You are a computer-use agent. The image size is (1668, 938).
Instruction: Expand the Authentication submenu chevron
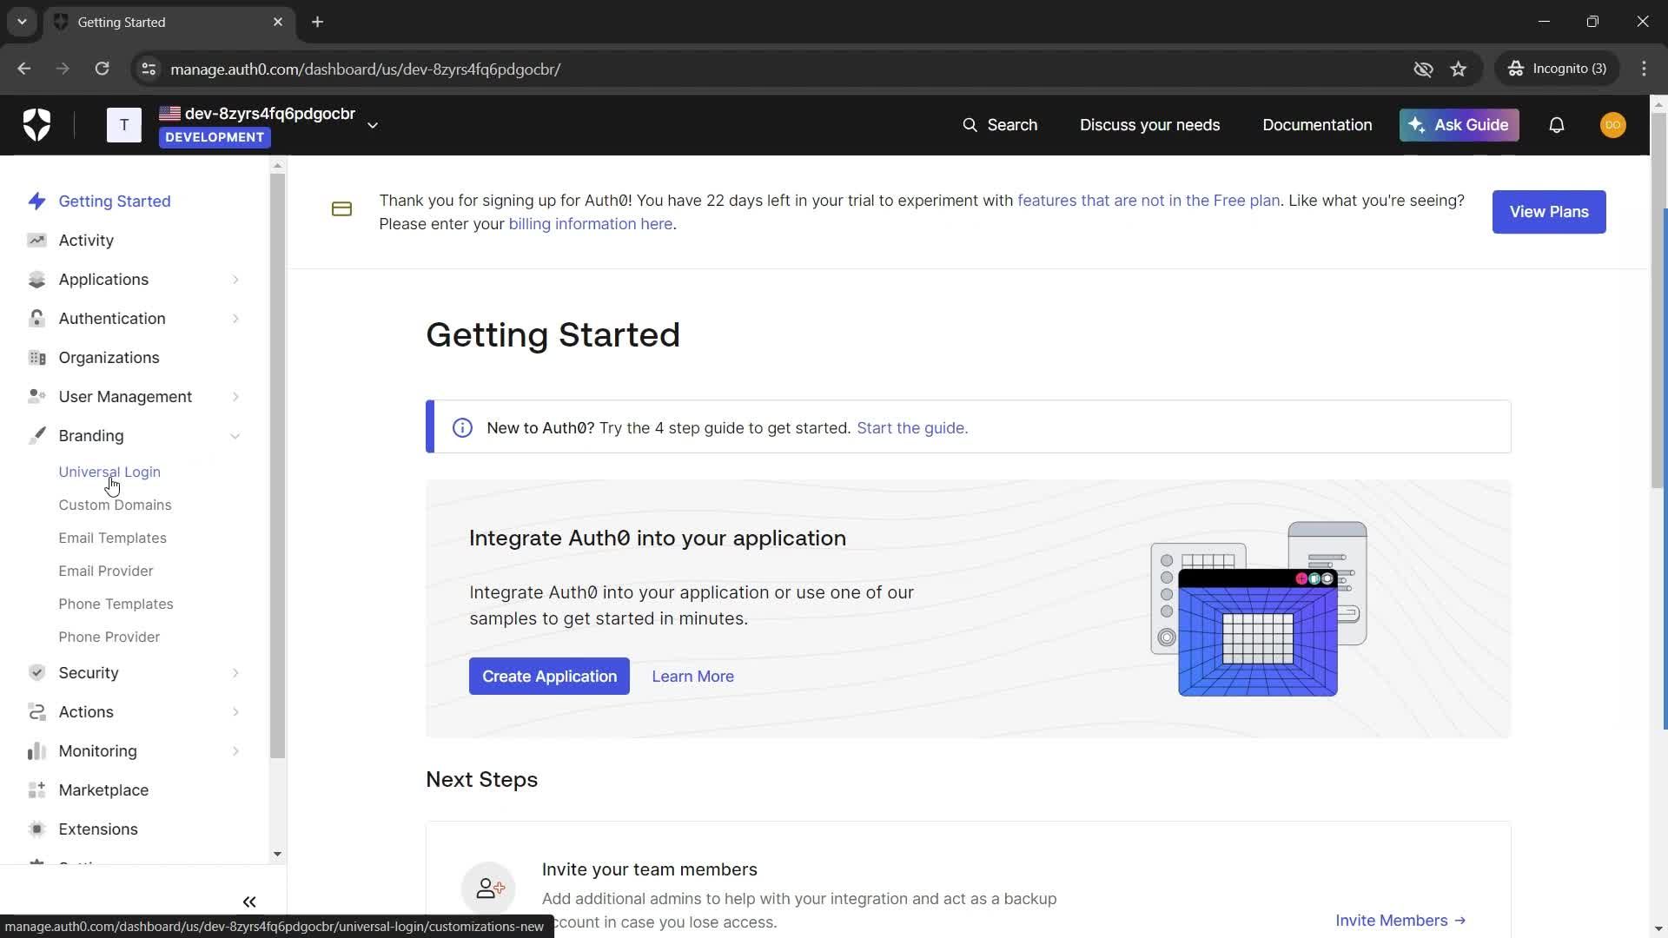[235, 319]
